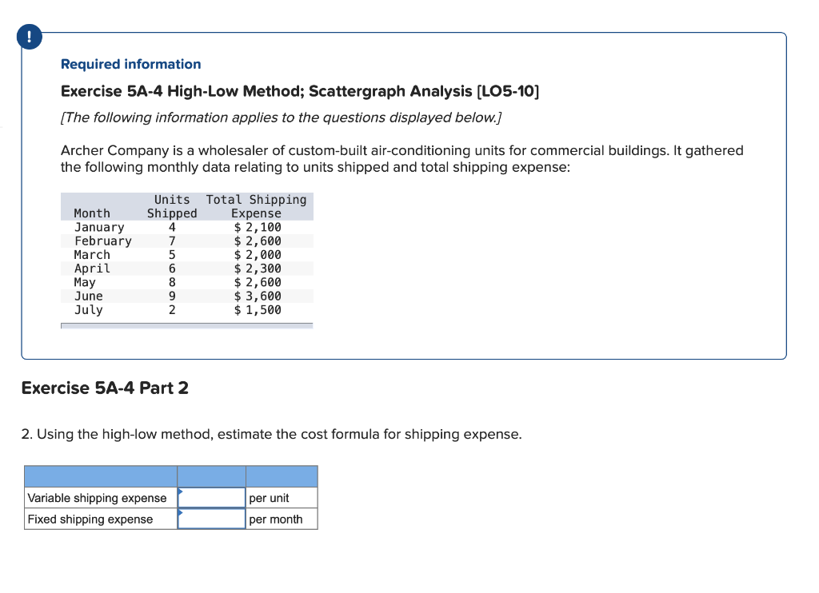Click the blue exclamation alert icon
819x593 pixels.
pyautogui.click(x=30, y=37)
